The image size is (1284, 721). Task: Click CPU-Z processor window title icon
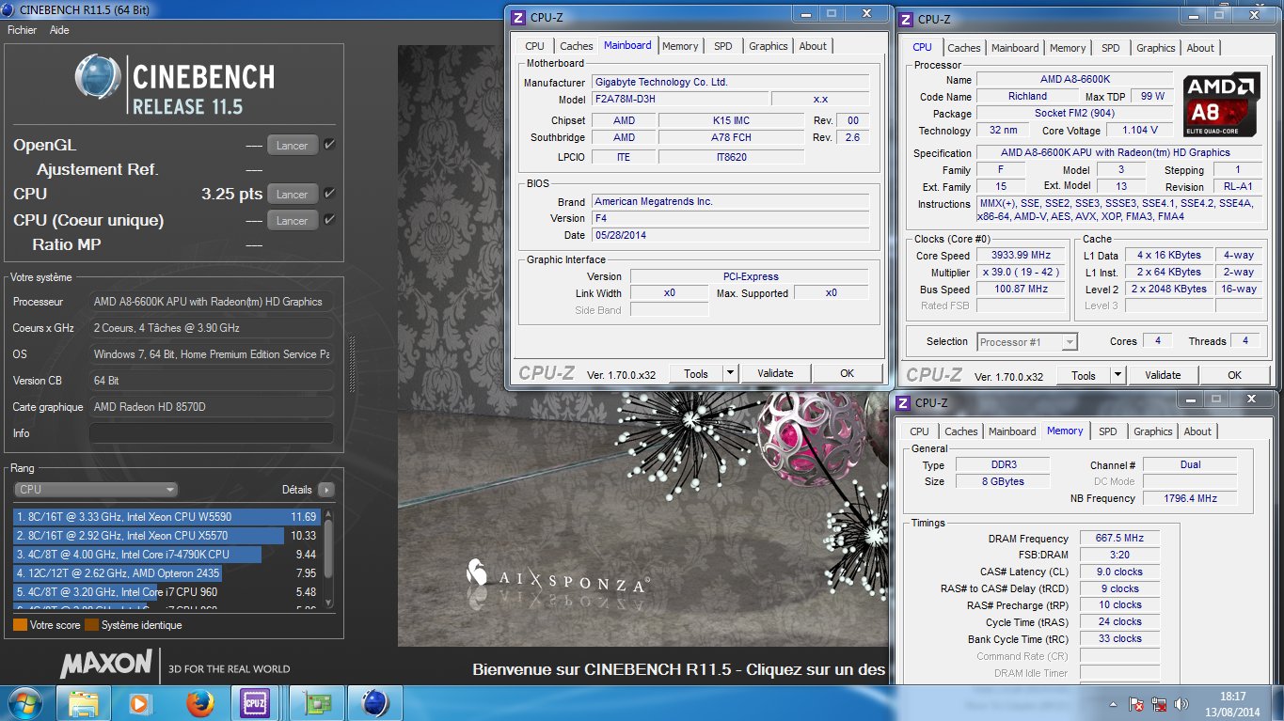[x=906, y=19]
